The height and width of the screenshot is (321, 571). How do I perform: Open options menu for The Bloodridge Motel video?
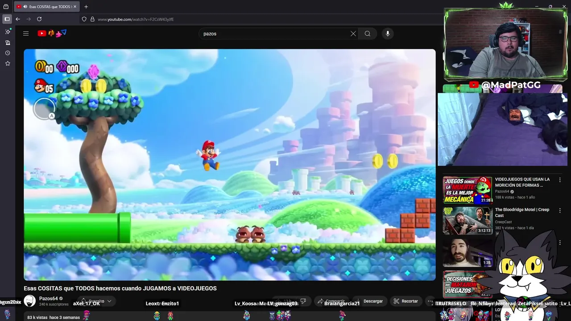pos(560,210)
